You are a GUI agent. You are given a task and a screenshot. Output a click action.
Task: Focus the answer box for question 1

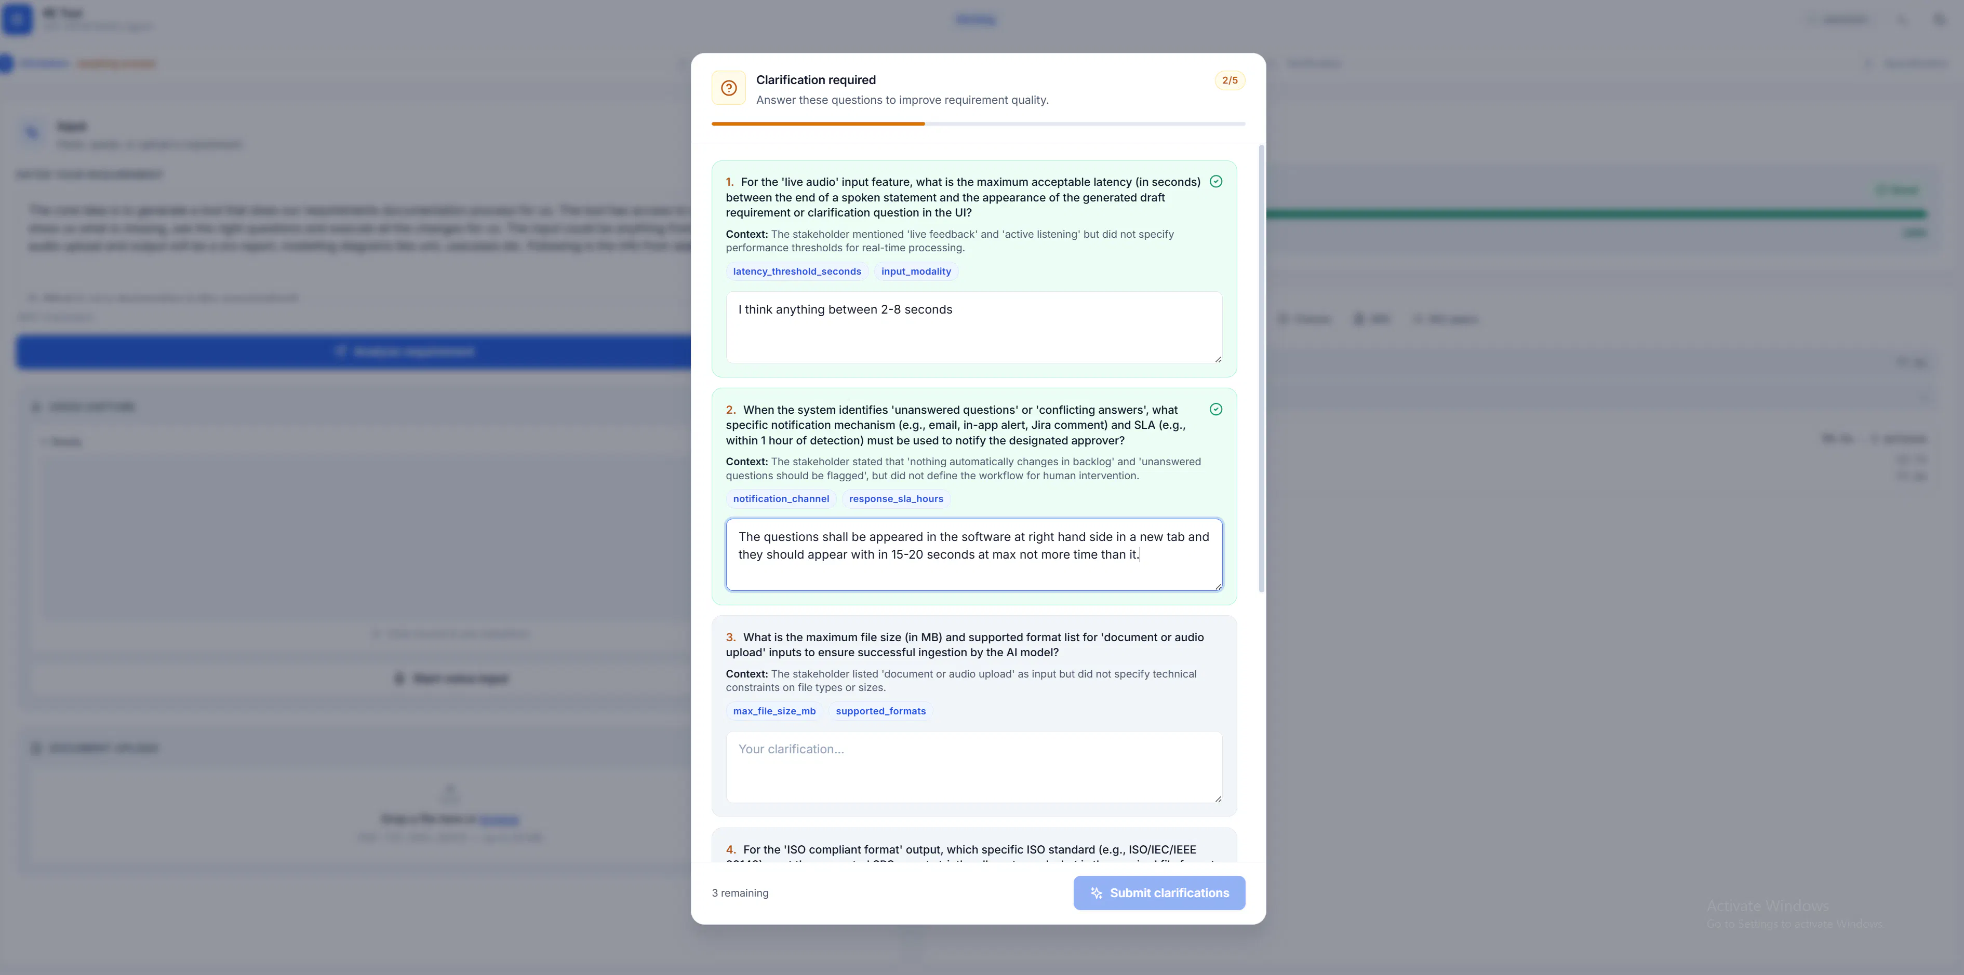coord(973,327)
